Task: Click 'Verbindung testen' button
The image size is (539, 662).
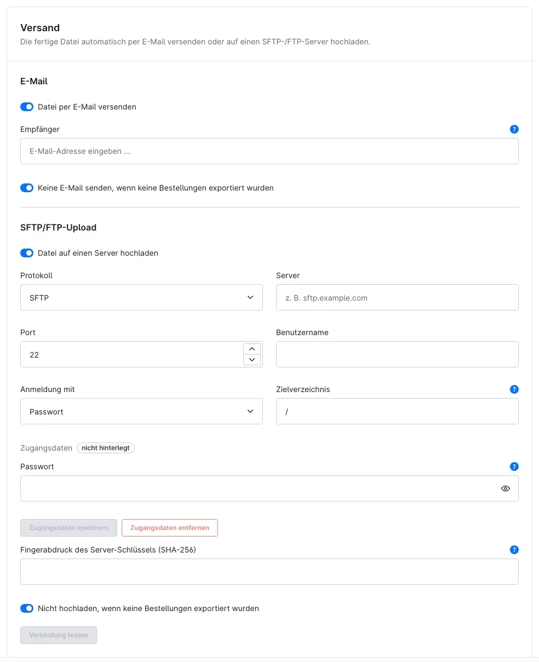Action: tap(59, 635)
